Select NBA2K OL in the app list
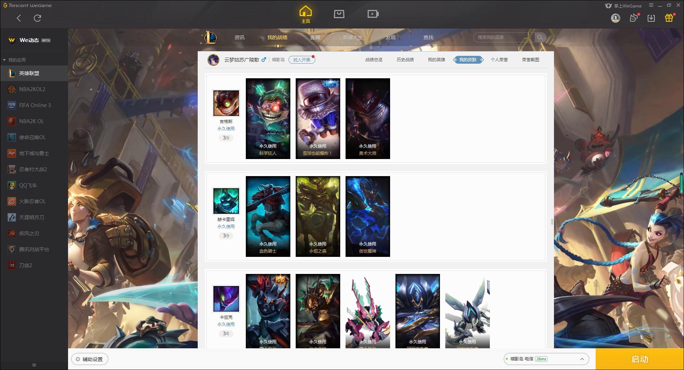This screenshot has height=370, width=684. click(34, 121)
